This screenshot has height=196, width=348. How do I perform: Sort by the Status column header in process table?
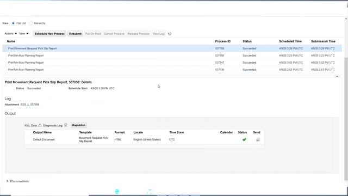[x=247, y=41]
